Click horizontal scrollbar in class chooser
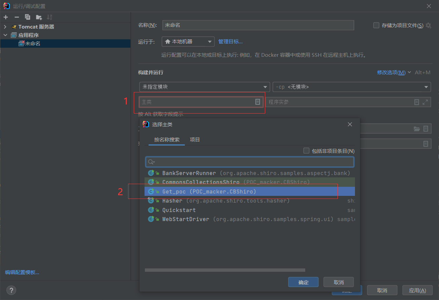The width and height of the screenshot is (439, 300). point(225,270)
